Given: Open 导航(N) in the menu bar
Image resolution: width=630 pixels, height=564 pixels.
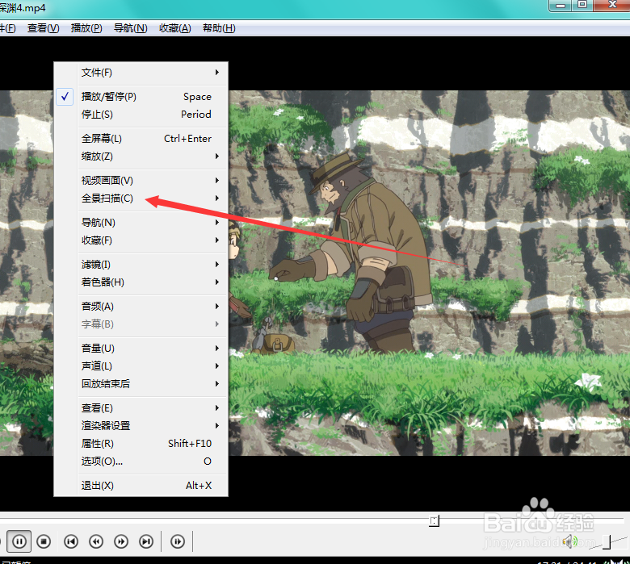Looking at the screenshot, I should coord(131,28).
